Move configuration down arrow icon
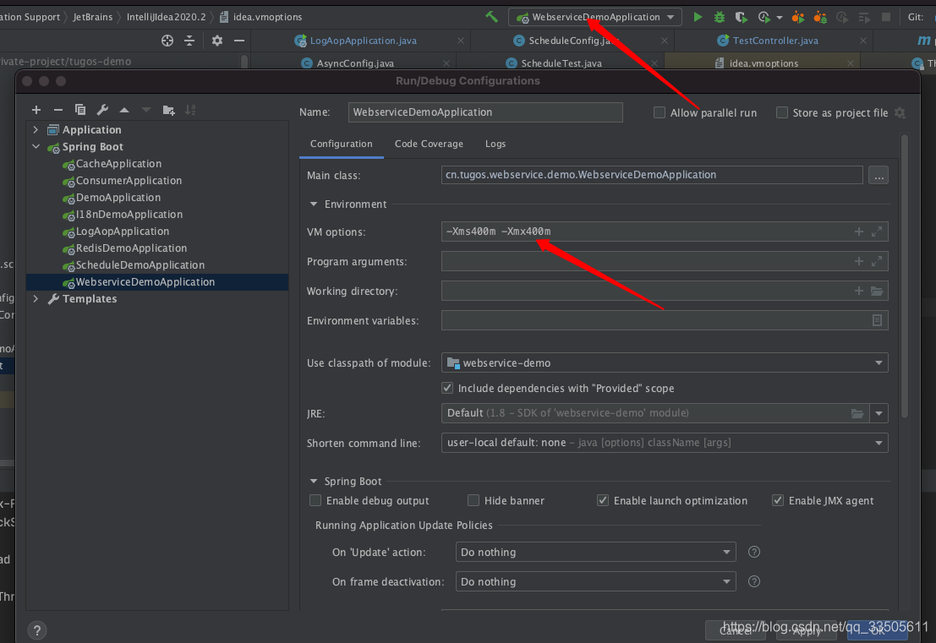 146,110
